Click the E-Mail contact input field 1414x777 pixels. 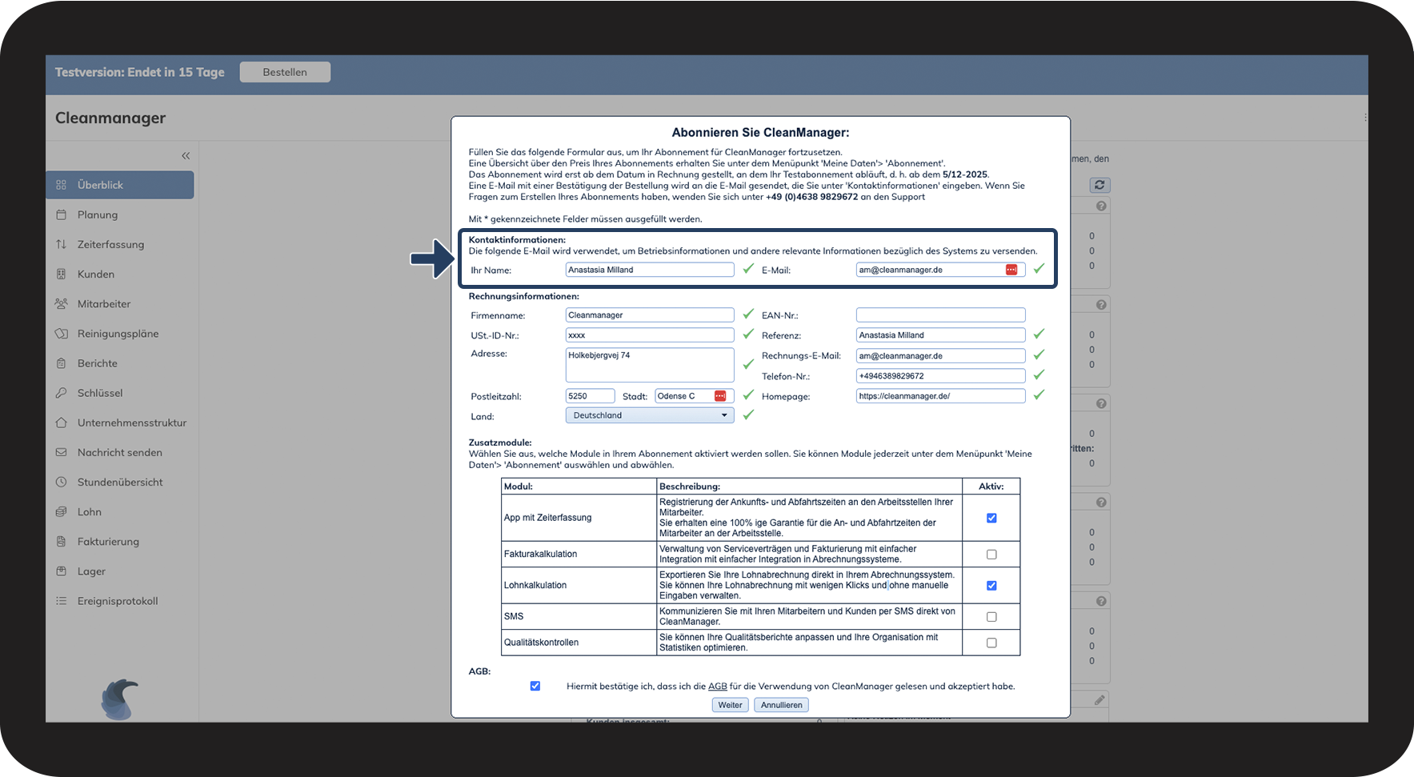[x=940, y=270]
